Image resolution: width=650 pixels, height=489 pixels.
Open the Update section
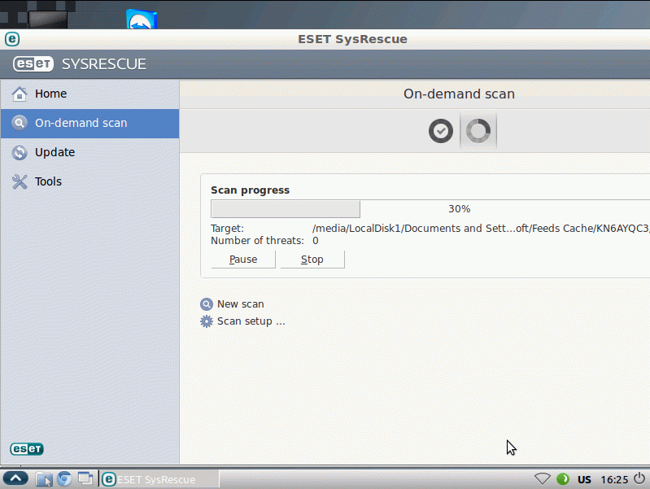pyautogui.click(x=89, y=152)
